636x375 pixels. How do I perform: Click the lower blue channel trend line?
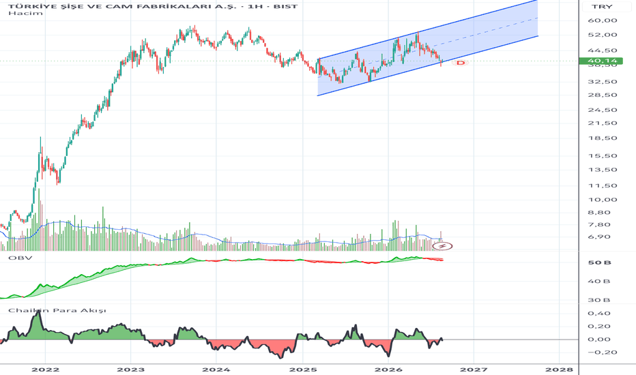(x=428, y=65)
